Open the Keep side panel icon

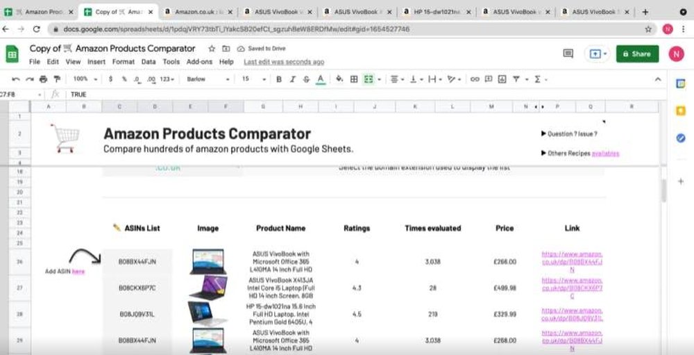[x=681, y=110]
